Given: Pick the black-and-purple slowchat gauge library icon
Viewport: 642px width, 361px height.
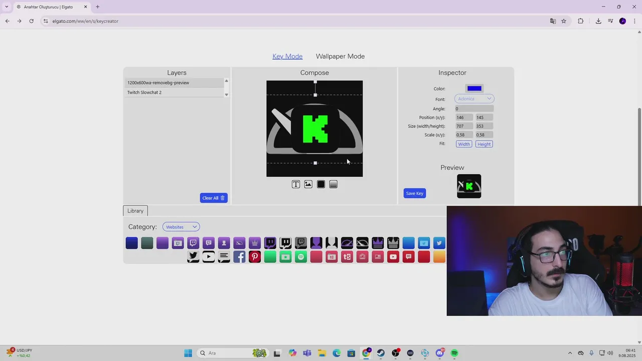Looking at the screenshot, I should click(347, 243).
